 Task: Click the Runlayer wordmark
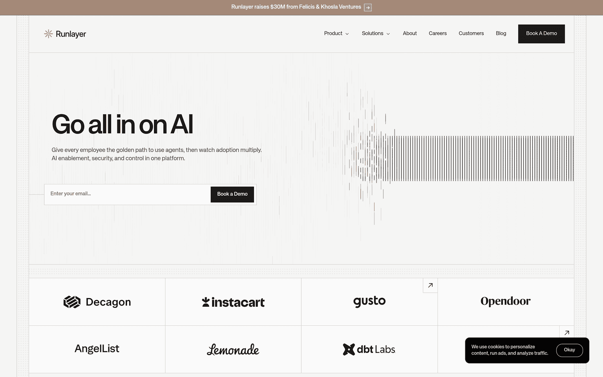[x=71, y=34]
